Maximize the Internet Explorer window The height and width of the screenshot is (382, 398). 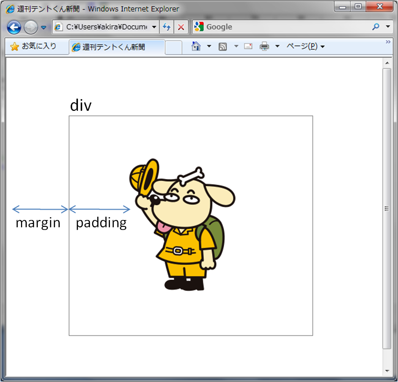tap(358, 7)
